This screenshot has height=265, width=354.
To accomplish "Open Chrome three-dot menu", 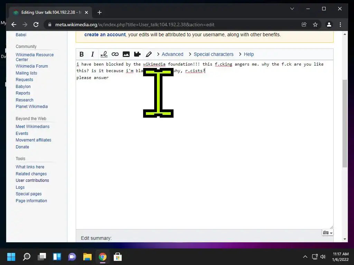I will [x=340, y=24].
